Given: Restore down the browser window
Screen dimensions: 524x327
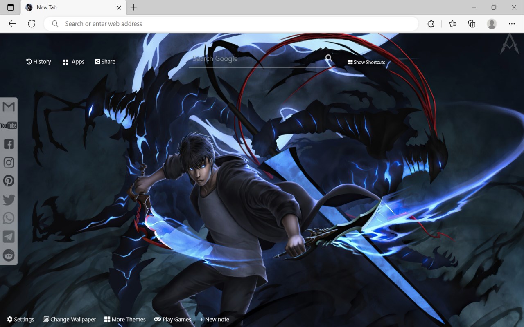Looking at the screenshot, I should coord(494,7).
